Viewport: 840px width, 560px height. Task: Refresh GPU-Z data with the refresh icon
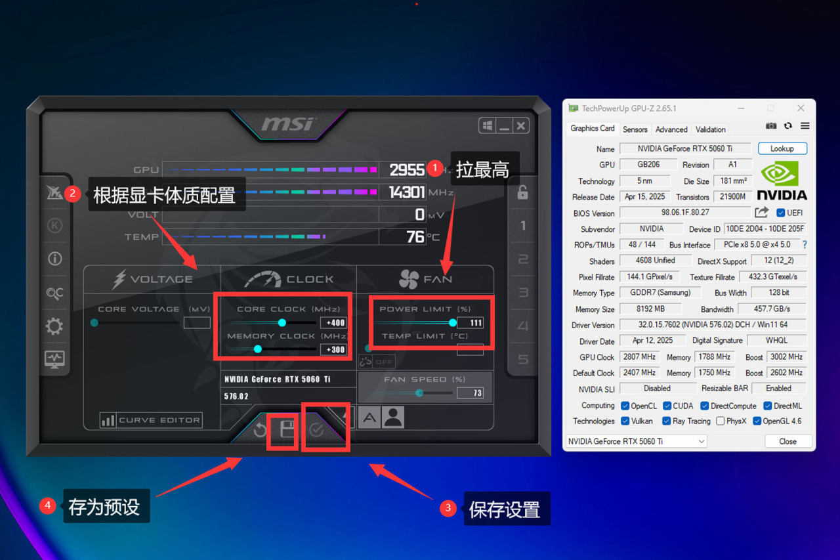coord(788,126)
